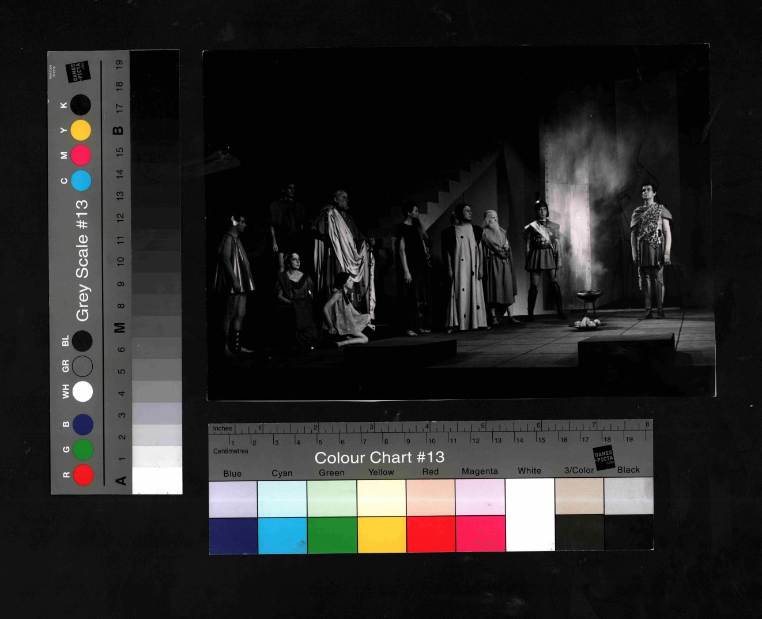Choose the solid magenta swatch in Colour Chart

point(480,533)
